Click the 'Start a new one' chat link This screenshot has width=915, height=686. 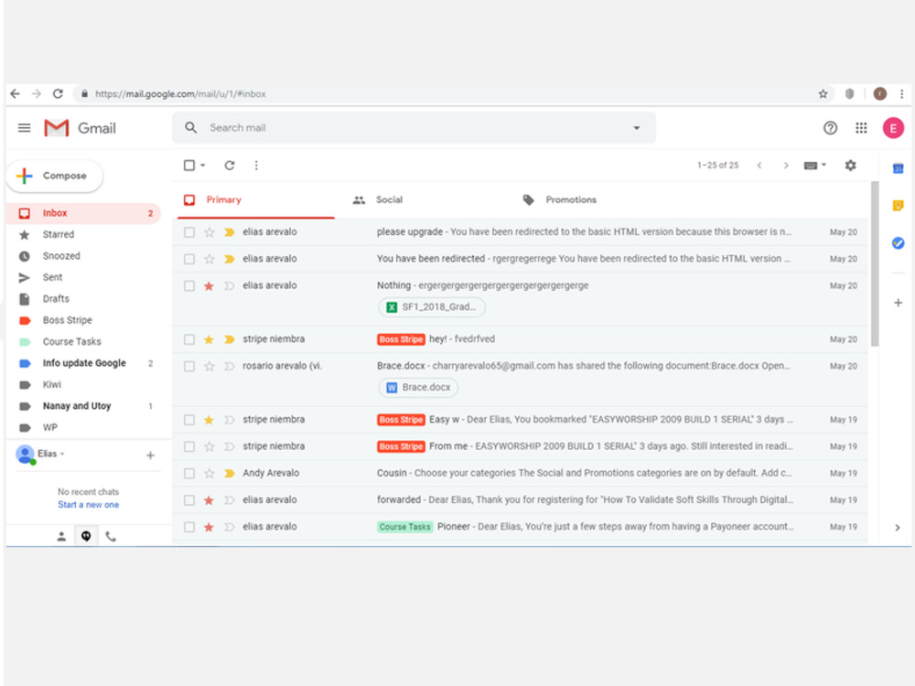[x=88, y=505]
